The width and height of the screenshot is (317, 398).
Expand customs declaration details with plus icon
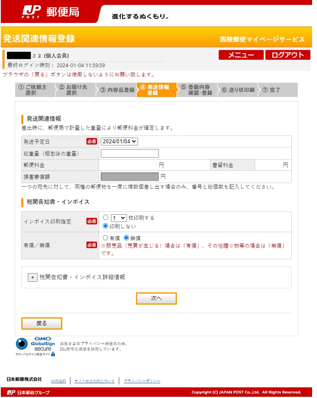(33, 277)
